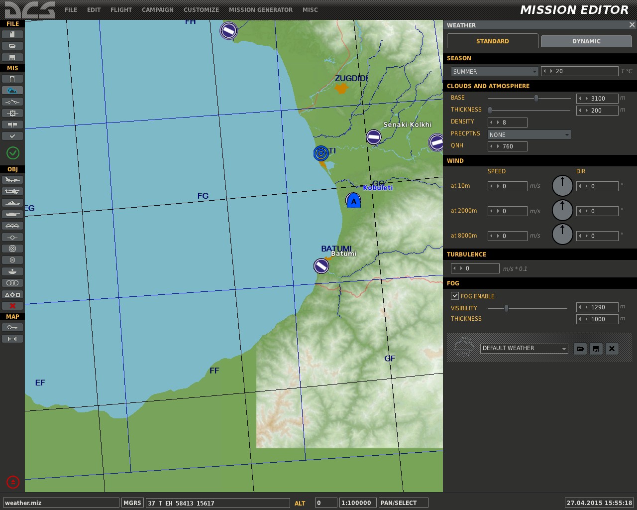
Task: Select the distance ruler tool
Action: point(12,339)
